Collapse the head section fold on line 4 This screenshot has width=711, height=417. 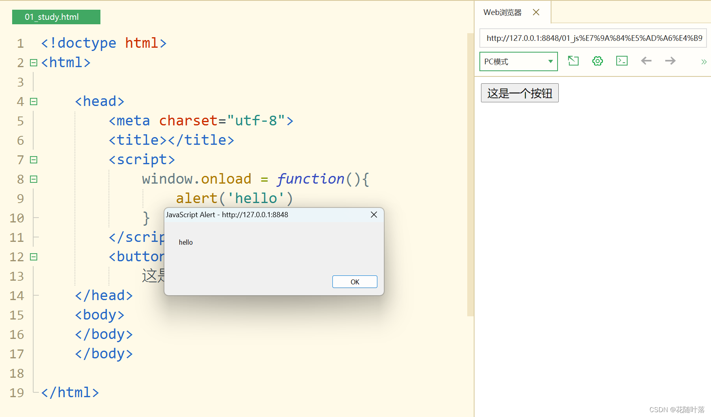[33, 102]
